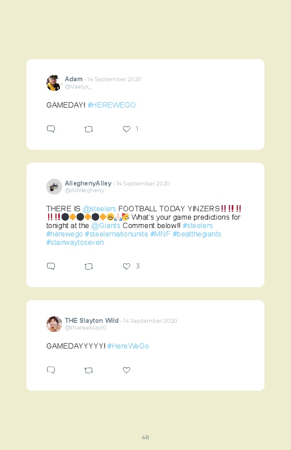Open the @steelers mention link
The height and width of the screenshot is (450, 291).
tap(99, 208)
